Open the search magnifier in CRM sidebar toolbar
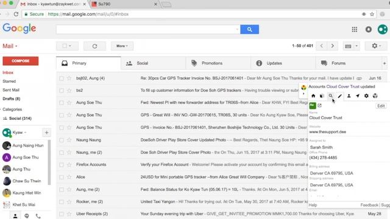Image resolution: width=390 pixels, height=219 pixels. pyautogui.click(x=330, y=96)
